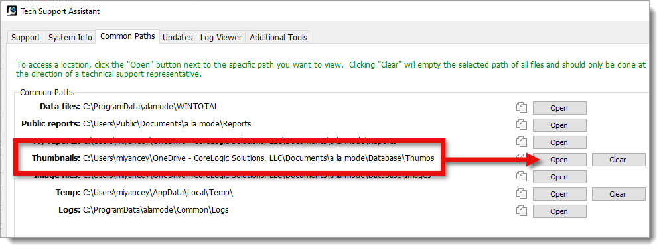Open the Public reports folder

coord(559,125)
